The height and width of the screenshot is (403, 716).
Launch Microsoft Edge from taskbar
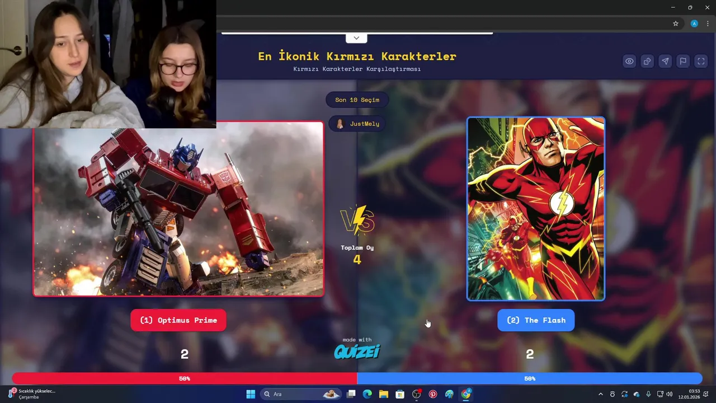click(367, 394)
